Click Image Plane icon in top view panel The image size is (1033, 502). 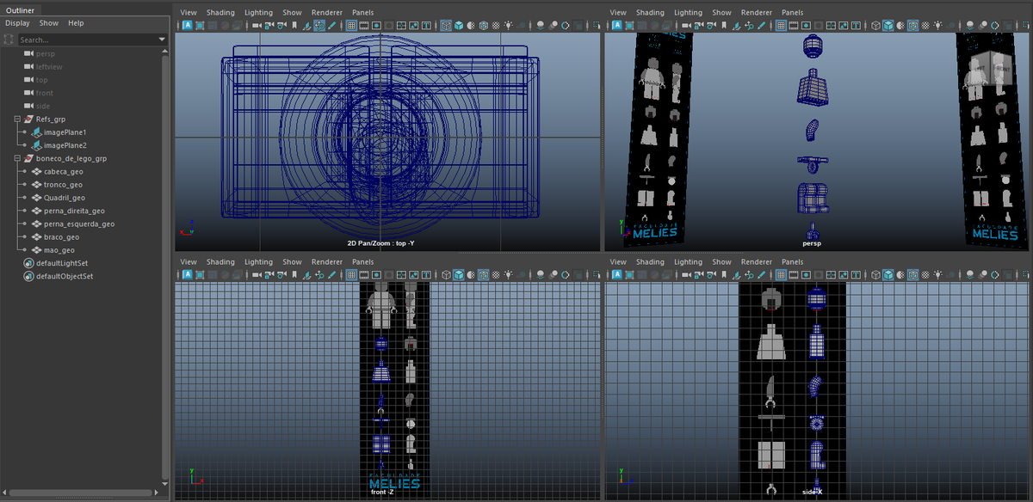306,26
